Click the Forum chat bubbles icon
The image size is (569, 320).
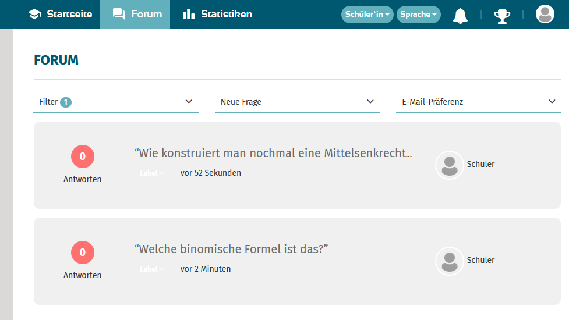[x=119, y=14]
